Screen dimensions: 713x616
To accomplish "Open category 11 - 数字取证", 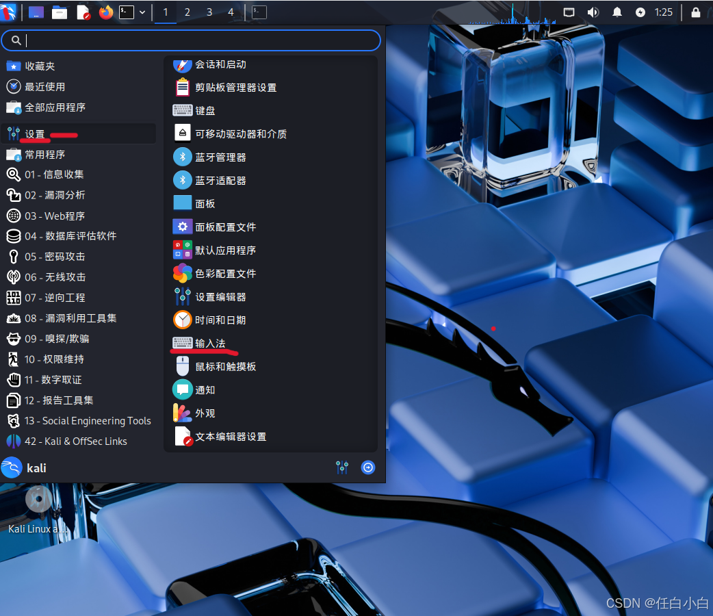I will click(x=78, y=380).
